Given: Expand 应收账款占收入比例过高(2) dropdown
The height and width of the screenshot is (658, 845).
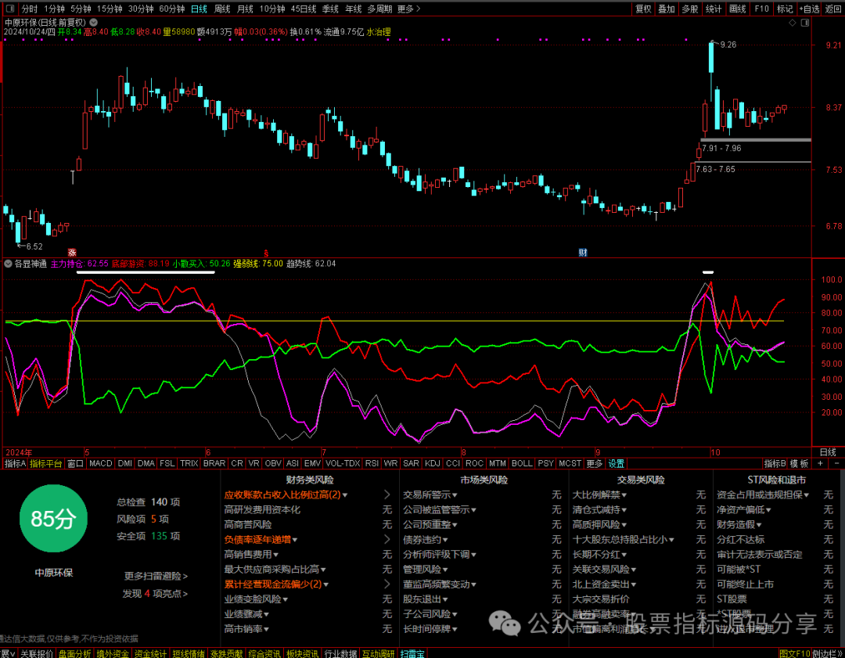Looking at the screenshot, I should 345,494.
